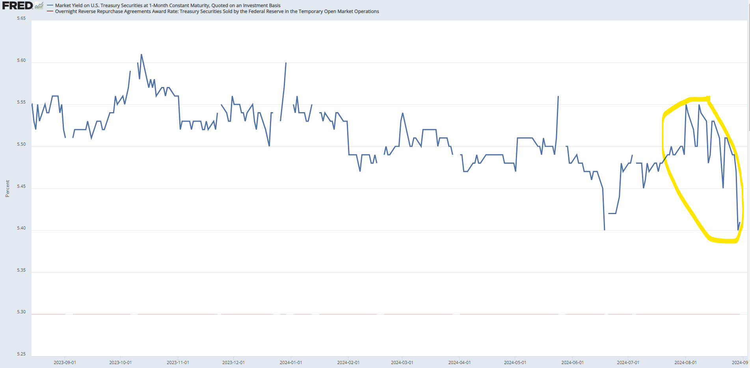Click the blue line peak in October 2023
The height and width of the screenshot is (368, 750).
pos(141,55)
